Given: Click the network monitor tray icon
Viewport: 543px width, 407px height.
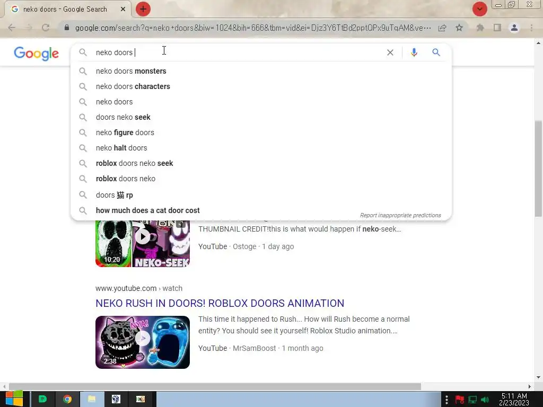Looking at the screenshot, I should click(x=472, y=400).
